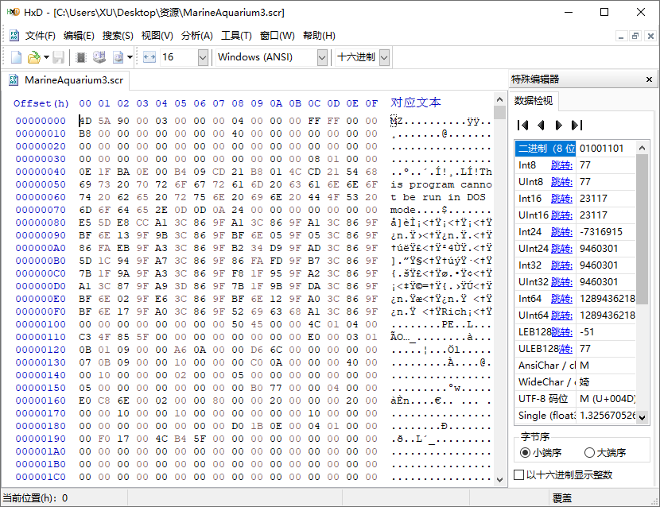The image size is (660, 507).
Task: Open the 工具(T) menu
Action: 236,36
